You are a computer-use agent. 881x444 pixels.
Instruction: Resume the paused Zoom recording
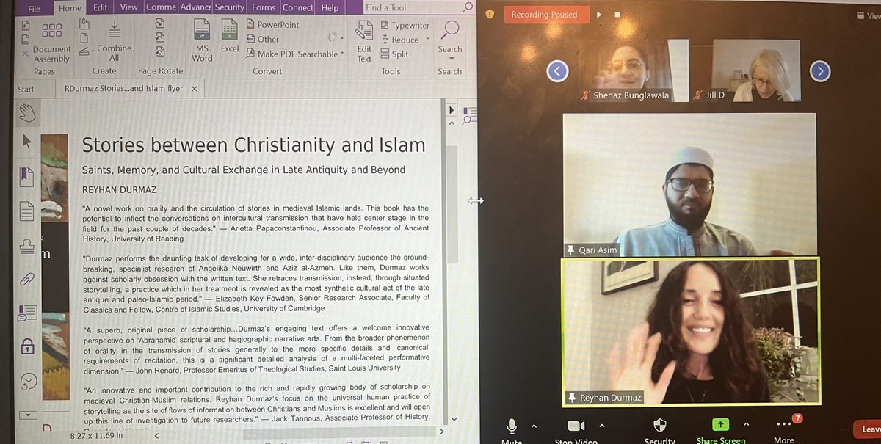point(599,14)
